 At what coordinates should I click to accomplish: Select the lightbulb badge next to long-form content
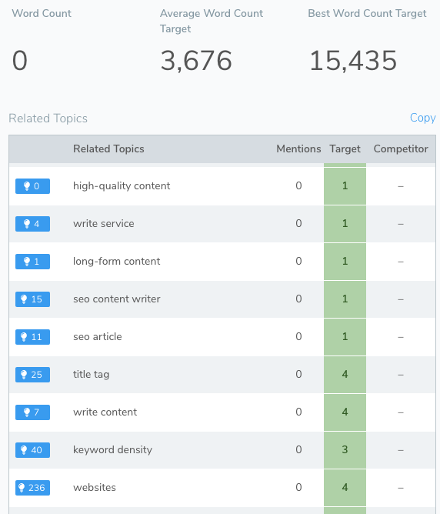(32, 262)
